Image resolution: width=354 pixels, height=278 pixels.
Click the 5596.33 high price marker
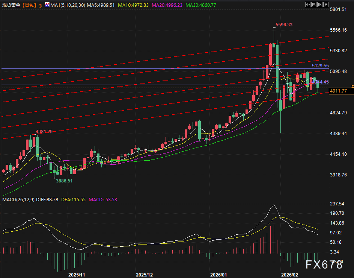[284, 25]
